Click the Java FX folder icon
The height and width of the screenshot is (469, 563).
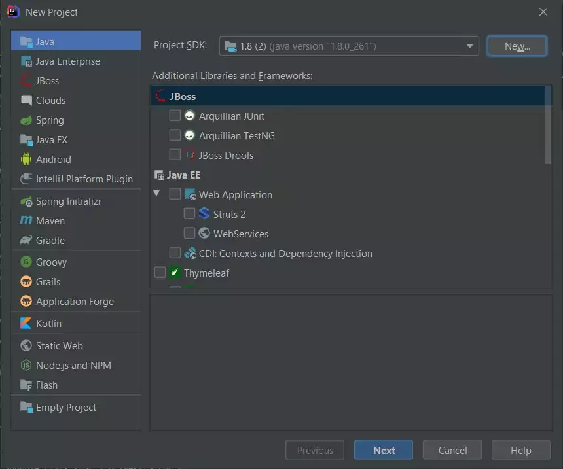26,139
